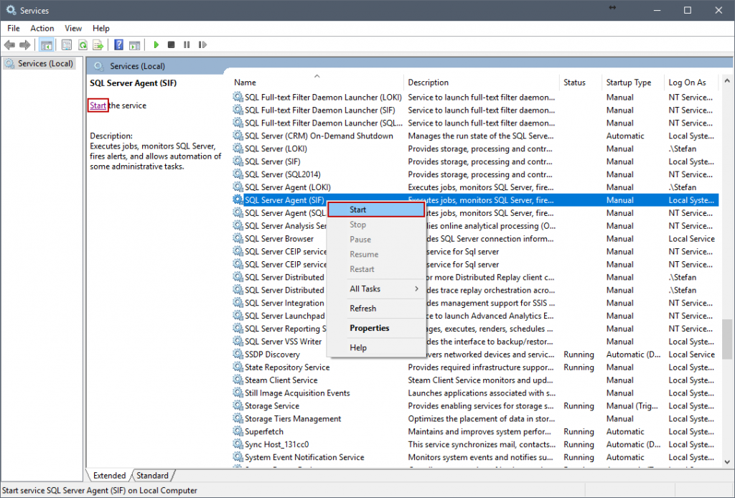This screenshot has height=498, width=735.
Task: Sort services by the Name column header
Action: pos(244,82)
